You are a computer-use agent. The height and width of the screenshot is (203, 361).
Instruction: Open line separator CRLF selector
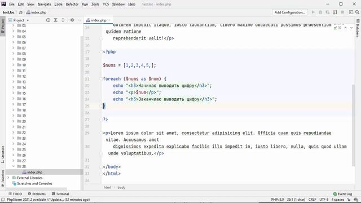312,200
